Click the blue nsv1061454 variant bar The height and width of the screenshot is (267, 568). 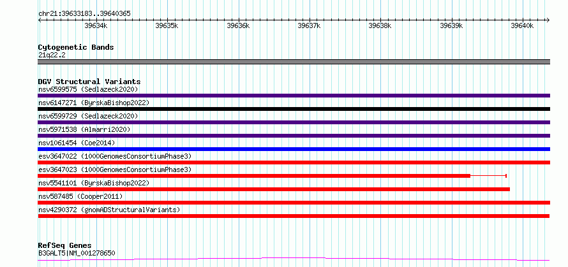tap(294, 149)
